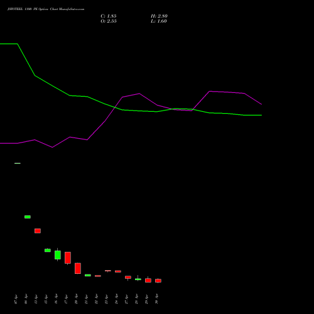Click the close value C: 1.85
This screenshot has width=314, height=314.
point(109,16)
